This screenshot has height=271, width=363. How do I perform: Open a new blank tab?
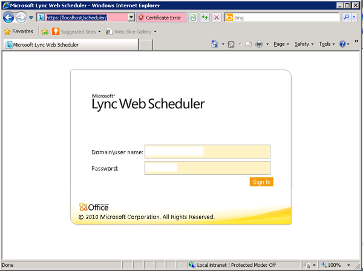pos(146,45)
